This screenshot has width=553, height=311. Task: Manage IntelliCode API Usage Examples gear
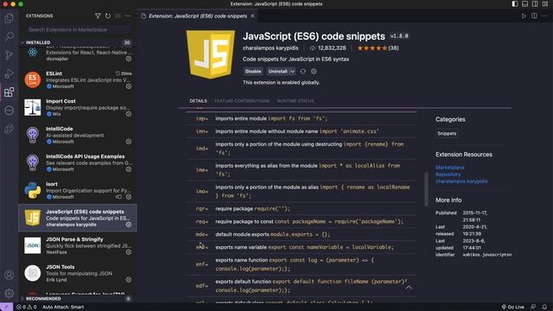point(129,169)
